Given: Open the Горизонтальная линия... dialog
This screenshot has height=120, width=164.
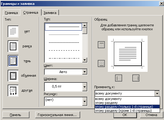Looking at the screenshot, I should tap(58, 115).
